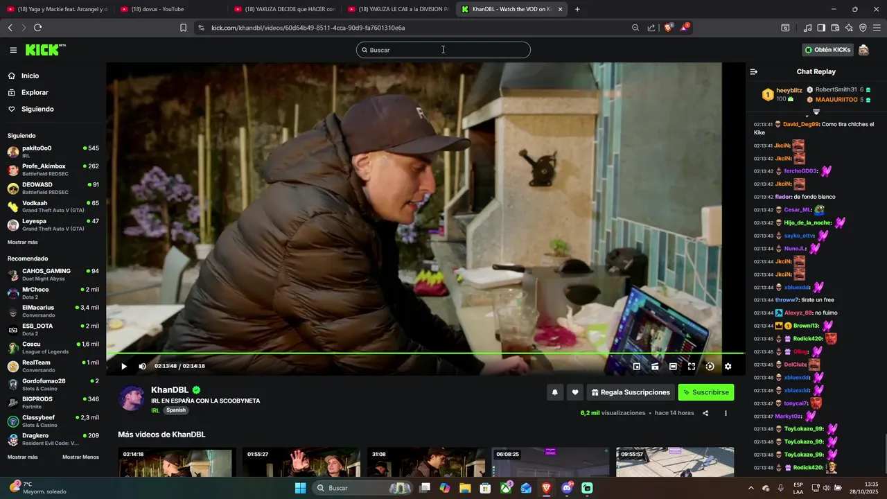The image size is (887, 499).
Task: Switch to Yaga y Mackie YouTube tab
Action: click(x=57, y=9)
